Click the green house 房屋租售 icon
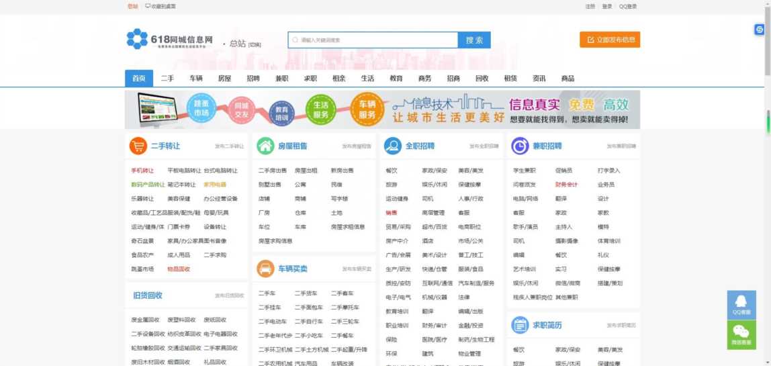The height and width of the screenshot is (366, 771). pyautogui.click(x=266, y=146)
